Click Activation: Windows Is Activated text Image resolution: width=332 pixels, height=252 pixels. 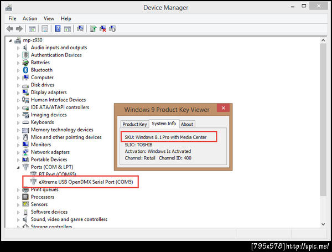point(158,151)
